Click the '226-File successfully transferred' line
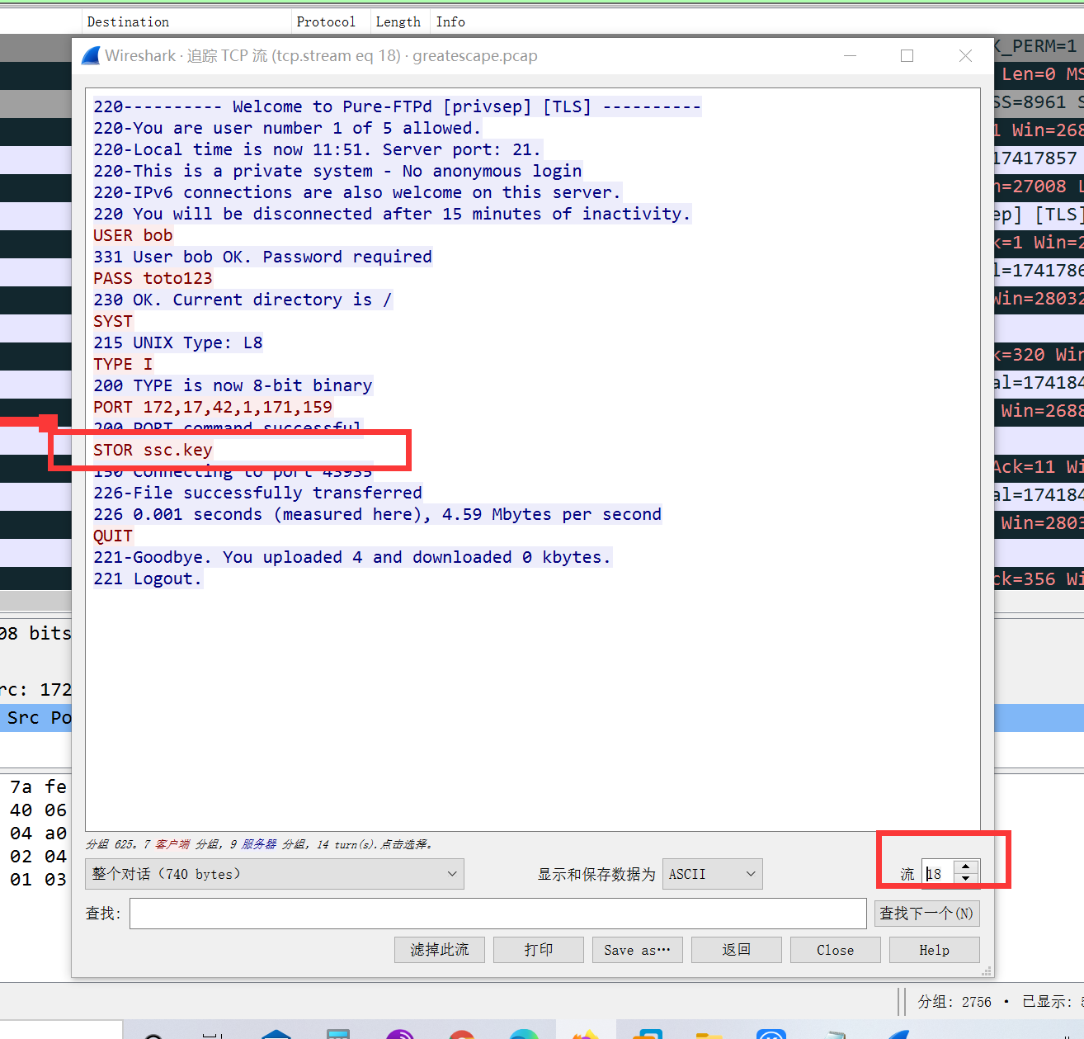The height and width of the screenshot is (1039, 1084). click(257, 493)
